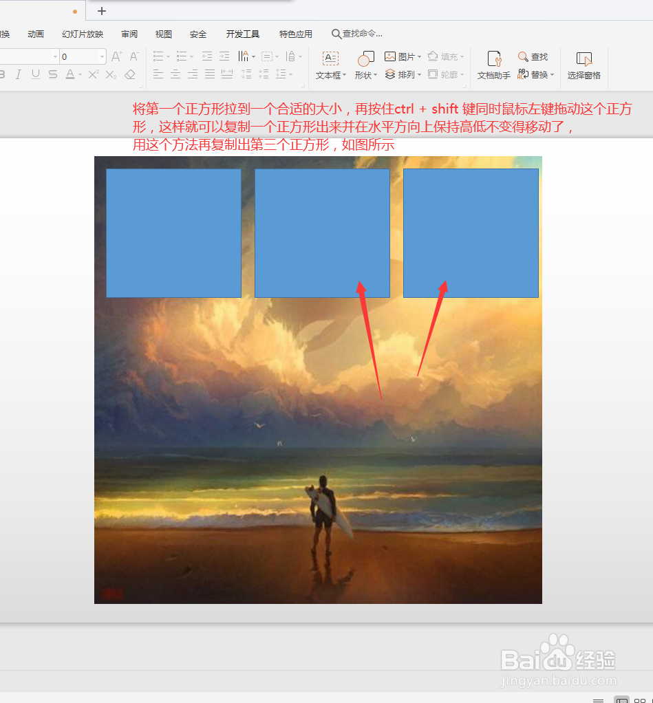
Task: Decrease paragraph spacing icon
Action: 264,74
